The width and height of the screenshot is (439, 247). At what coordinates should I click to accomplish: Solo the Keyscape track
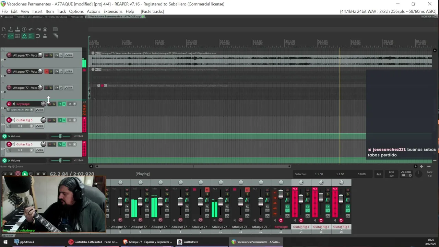54,104
